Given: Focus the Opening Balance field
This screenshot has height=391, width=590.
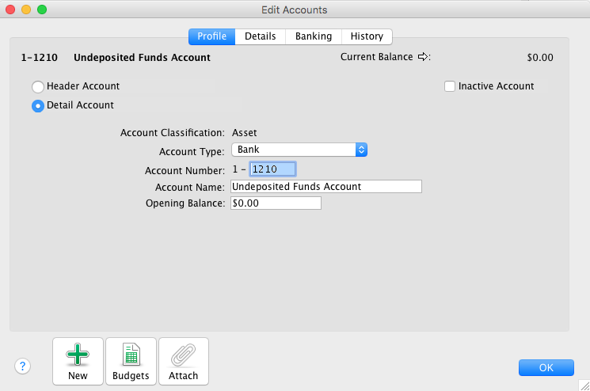Looking at the screenshot, I should tap(276, 203).
